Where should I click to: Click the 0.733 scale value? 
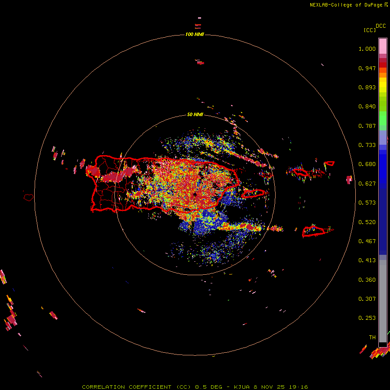(x=367, y=145)
